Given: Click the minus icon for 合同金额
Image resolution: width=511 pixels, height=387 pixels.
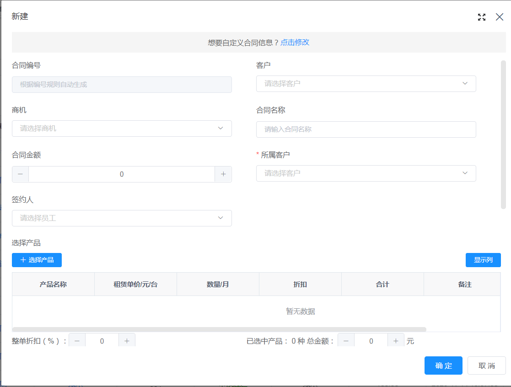Looking at the screenshot, I should [20, 174].
